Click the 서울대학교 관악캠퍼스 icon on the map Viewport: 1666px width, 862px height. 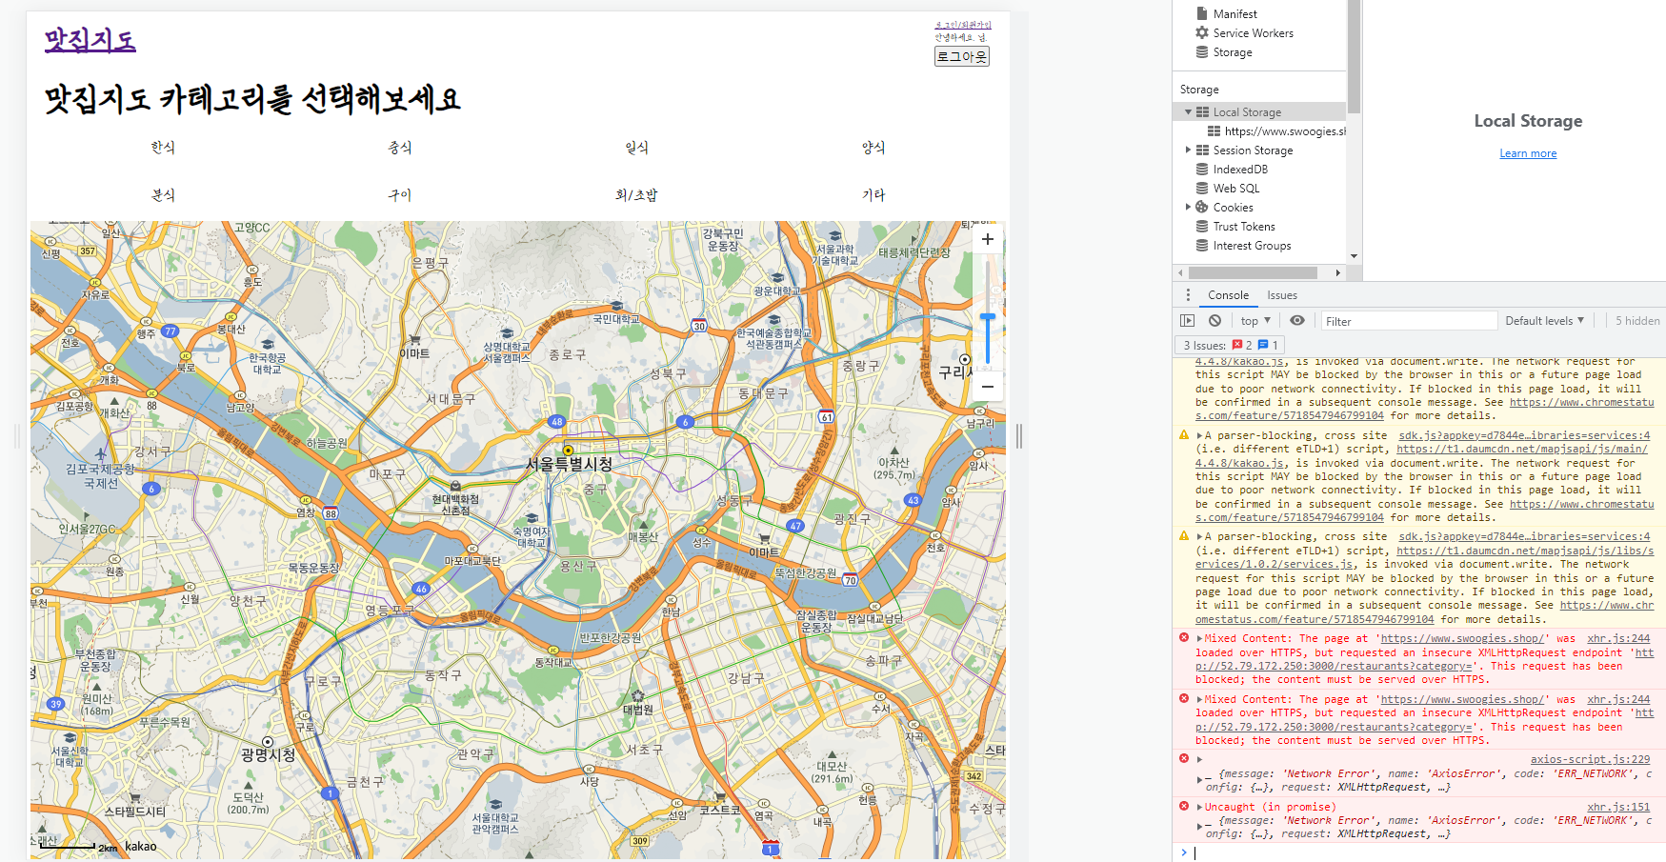pos(495,805)
